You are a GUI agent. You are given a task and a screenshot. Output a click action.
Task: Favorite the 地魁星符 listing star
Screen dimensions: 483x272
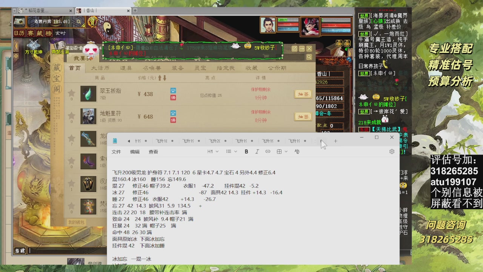click(x=72, y=116)
